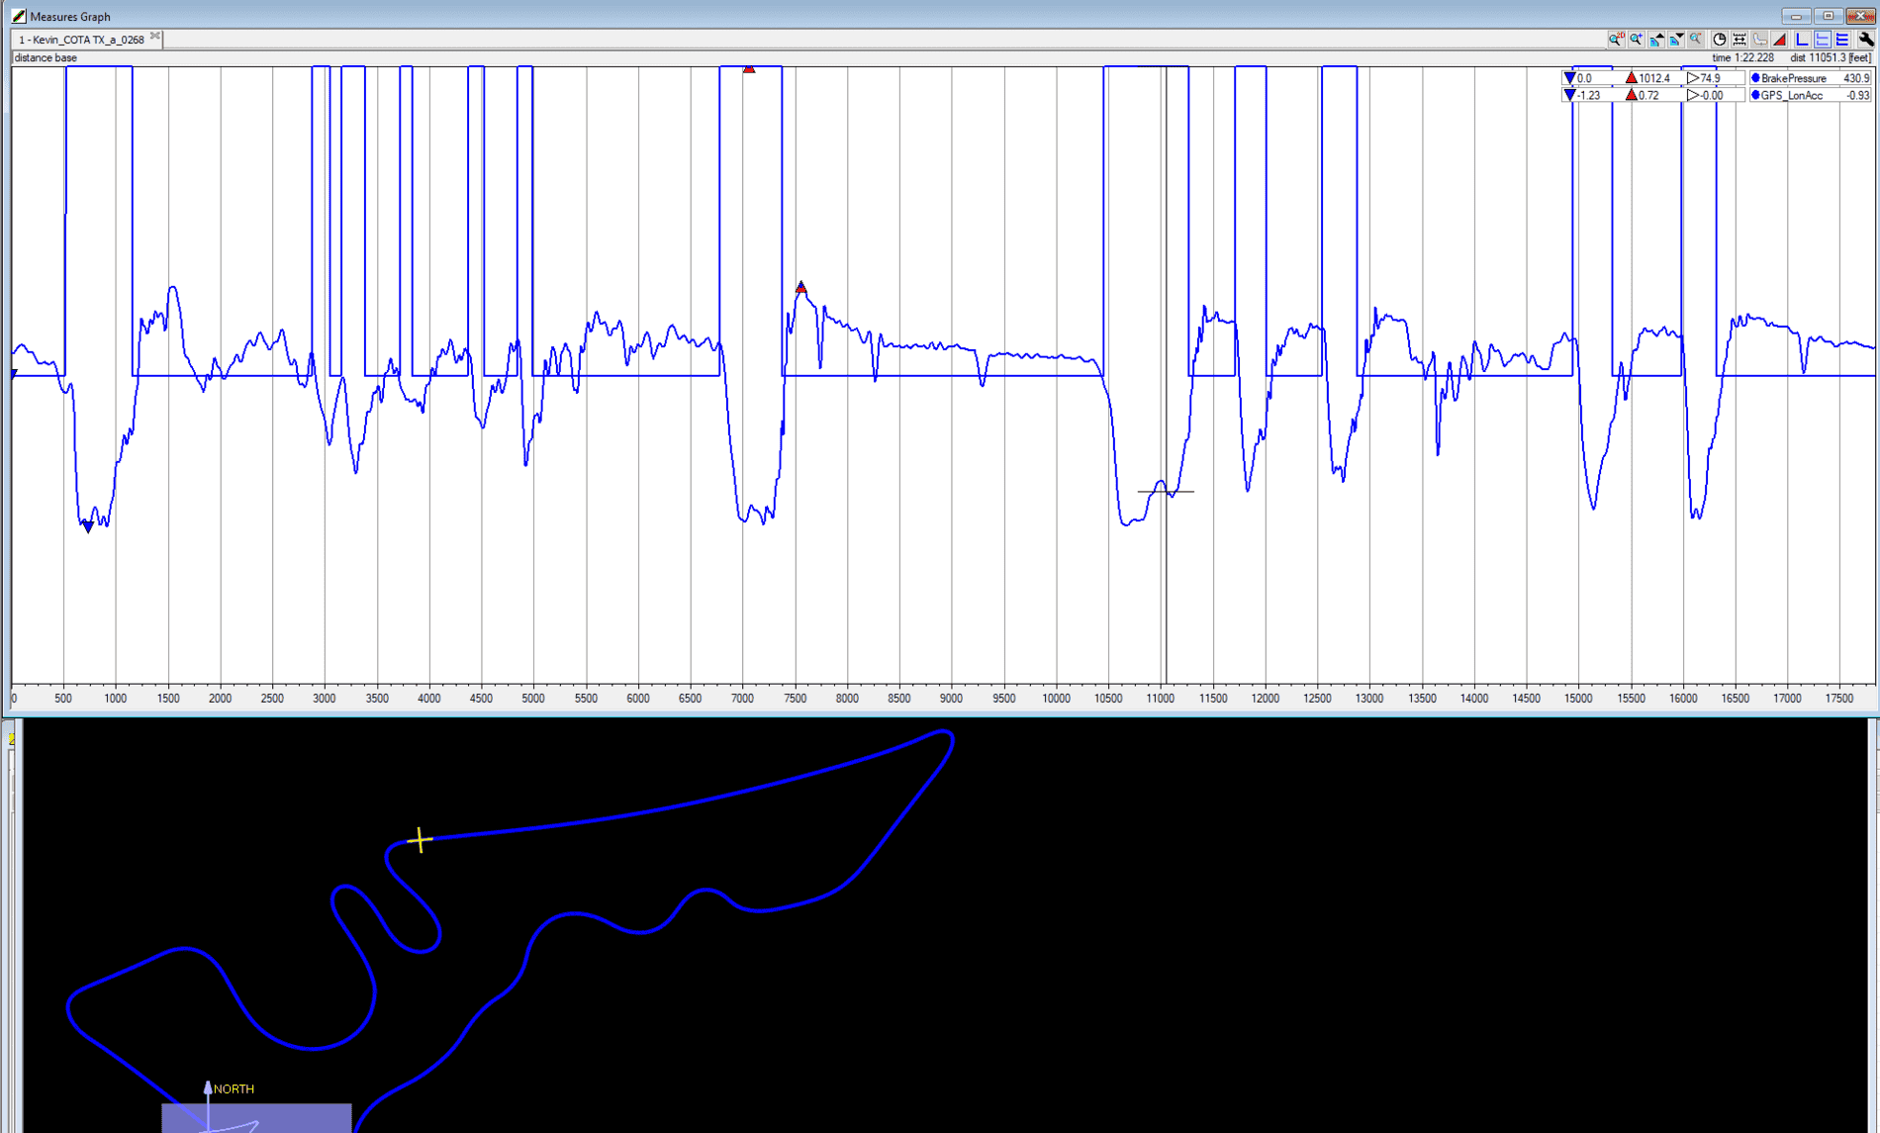Screen dimensions: 1880x1133
Task: Click the yellow cross position marker on track map
Action: click(x=420, y=840)
